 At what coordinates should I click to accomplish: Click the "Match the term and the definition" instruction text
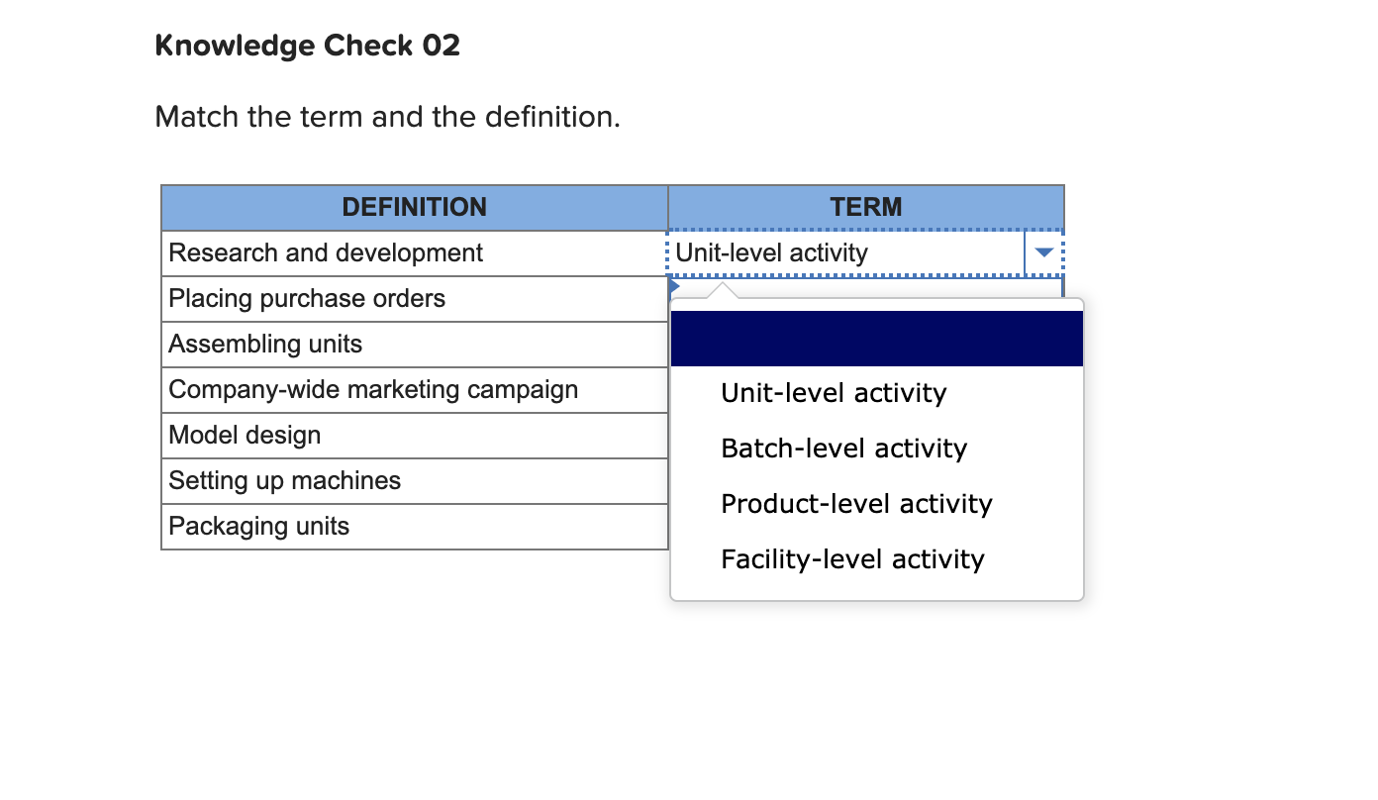tap(385, 116)
